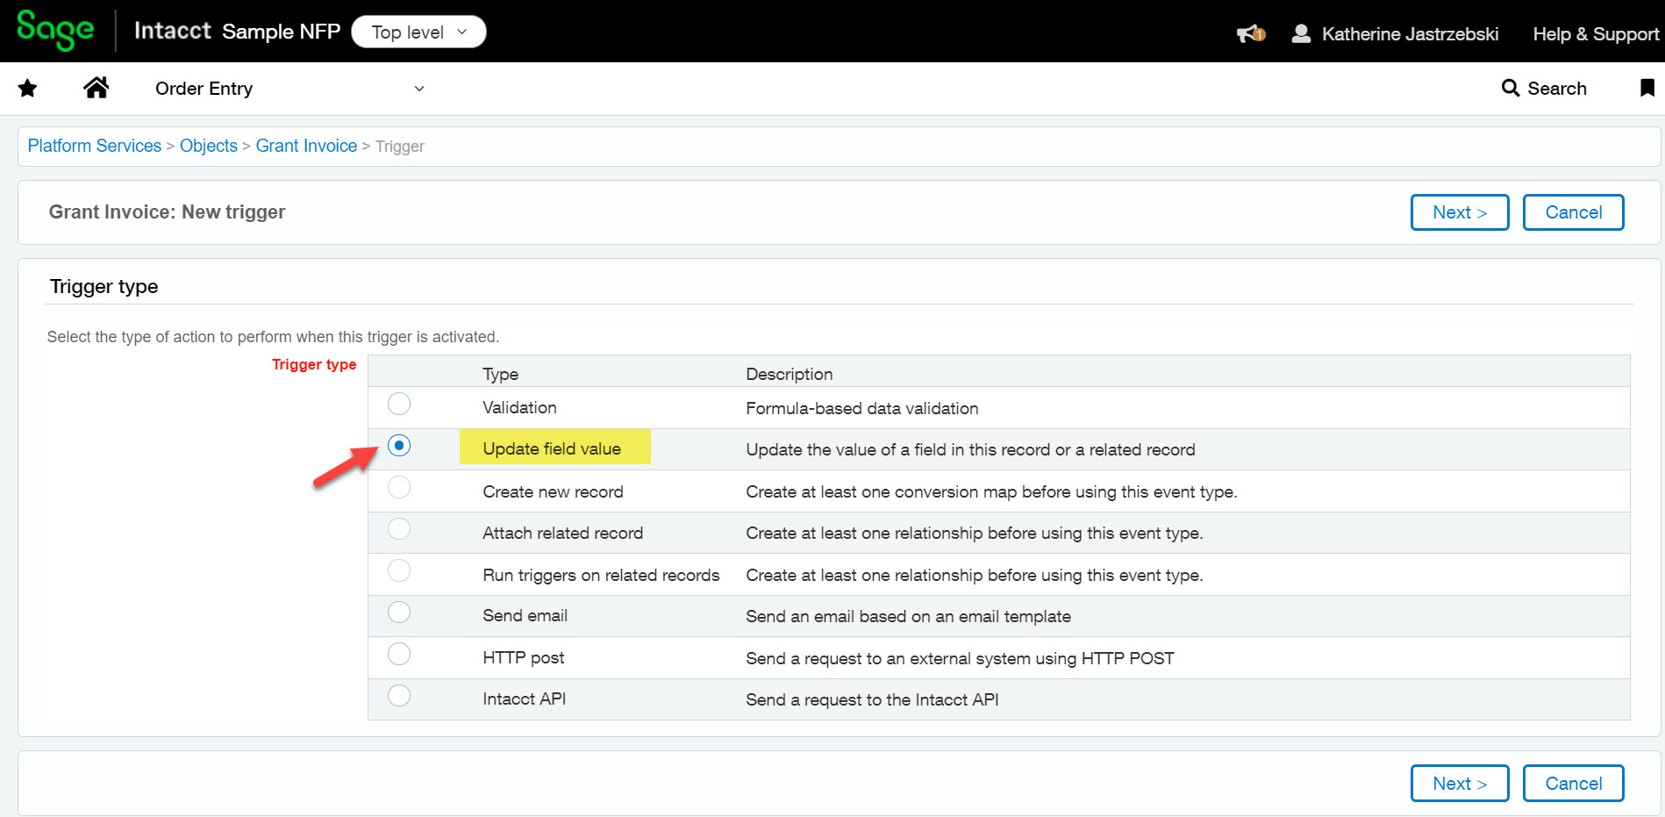The image size is (1665, 817).
Task: Click the user profile icon
Action: [1301, 33]
